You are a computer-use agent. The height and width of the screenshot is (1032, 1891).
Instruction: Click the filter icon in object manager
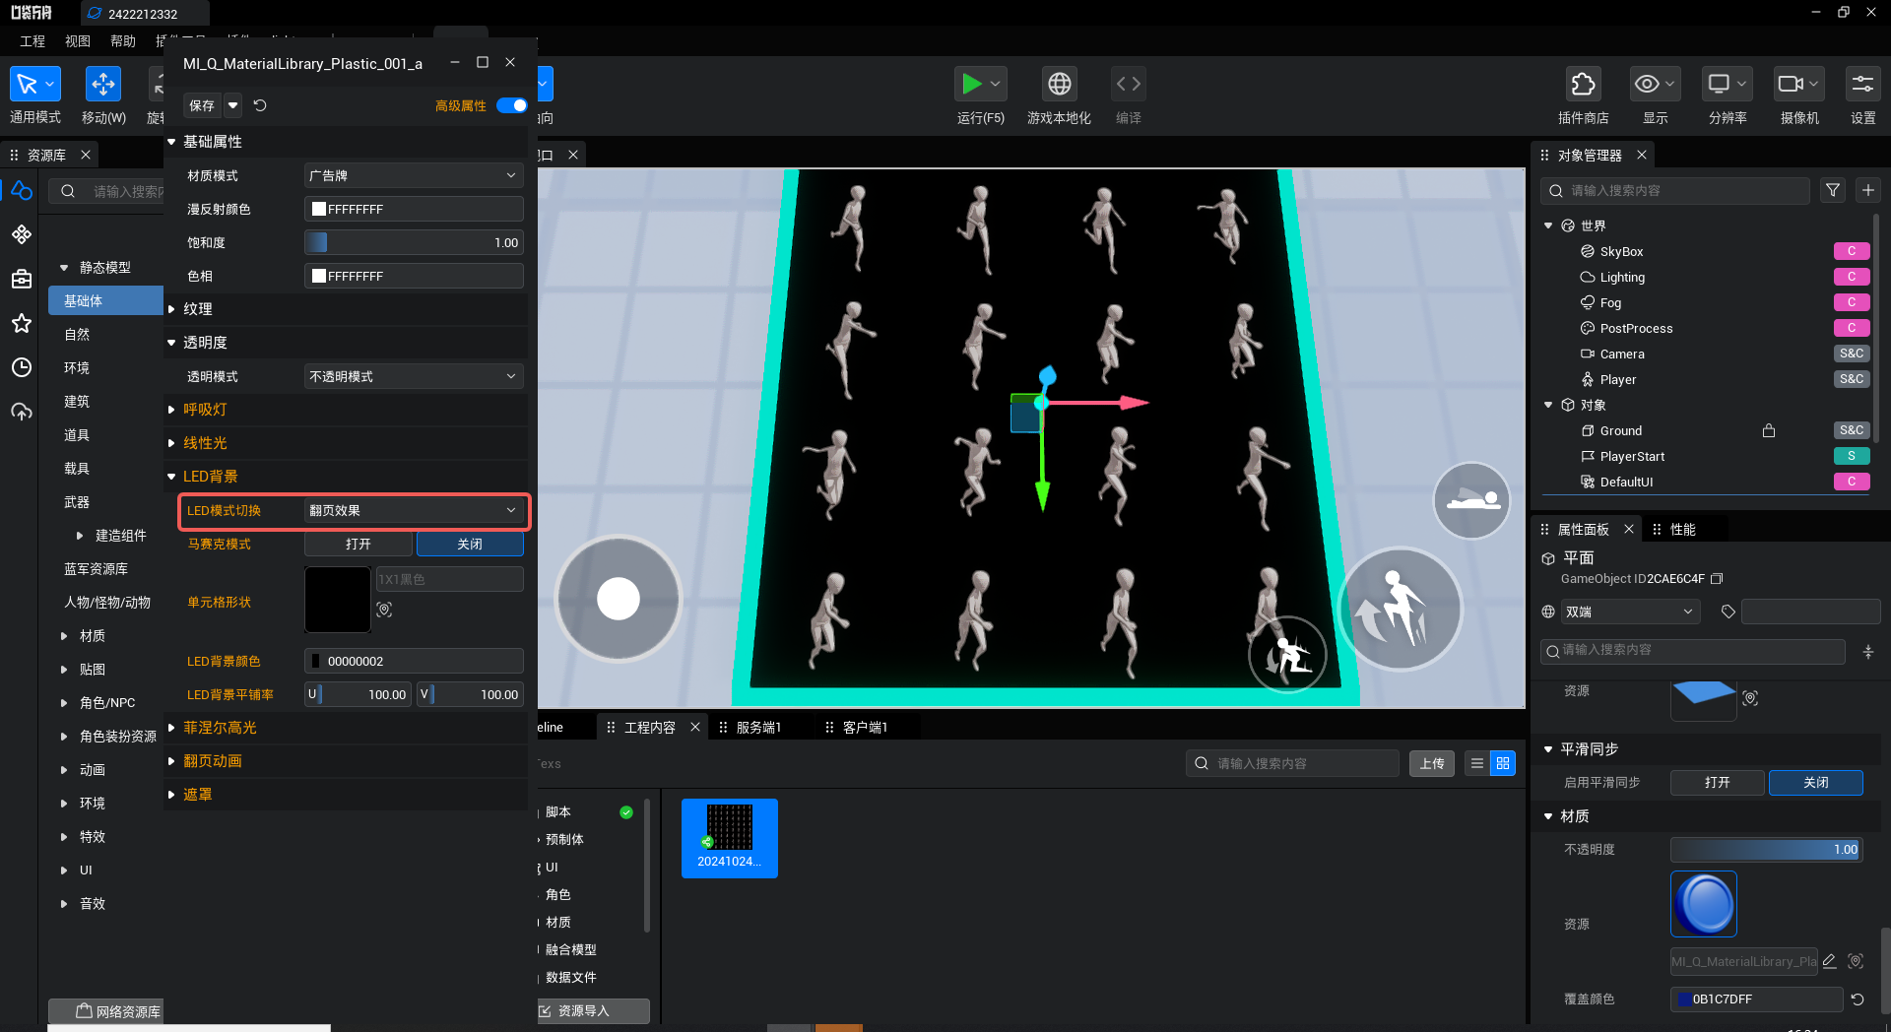1832,191
